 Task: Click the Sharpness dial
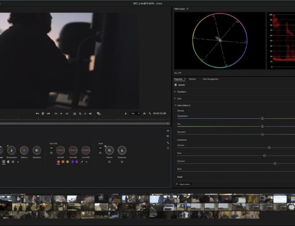(122, 150)
